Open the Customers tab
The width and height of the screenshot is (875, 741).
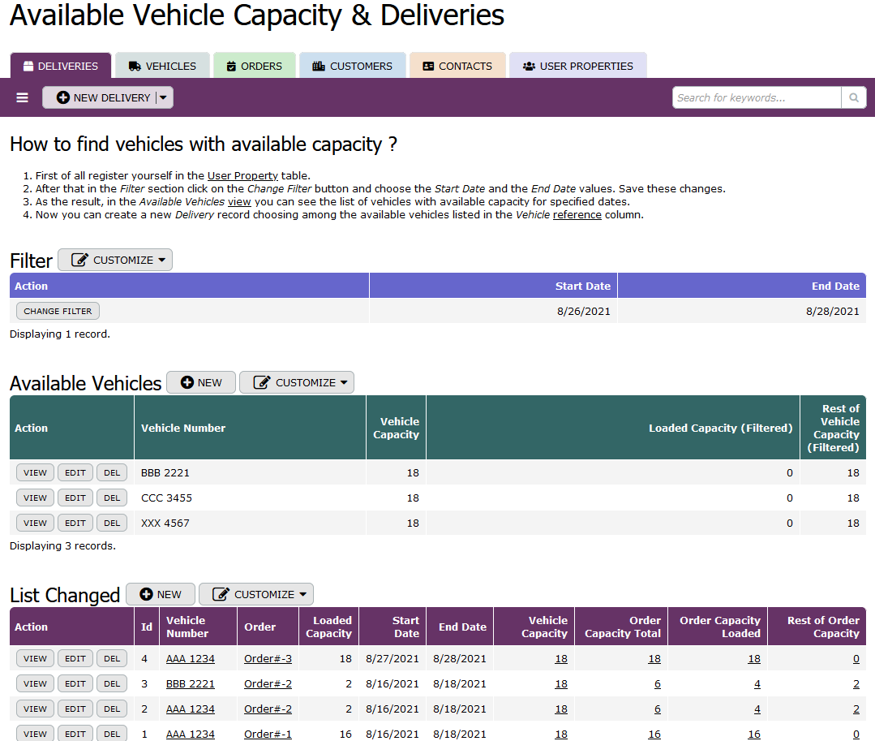[352, 66]
